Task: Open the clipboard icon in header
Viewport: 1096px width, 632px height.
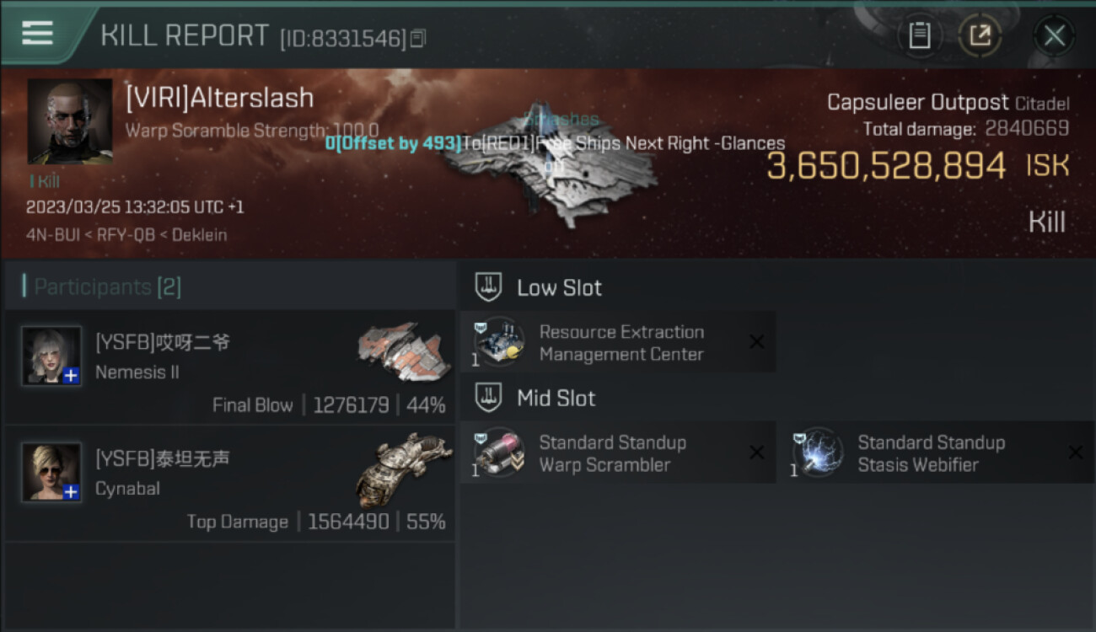Action: point(919,35)
